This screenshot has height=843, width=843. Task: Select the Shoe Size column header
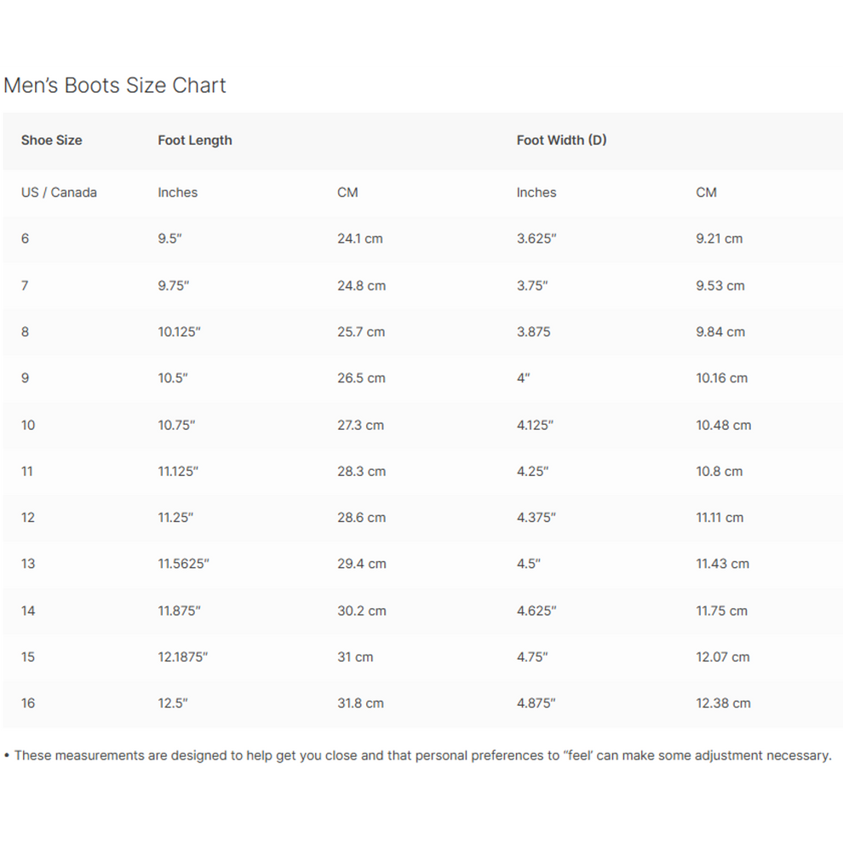(x=52, y=140)
